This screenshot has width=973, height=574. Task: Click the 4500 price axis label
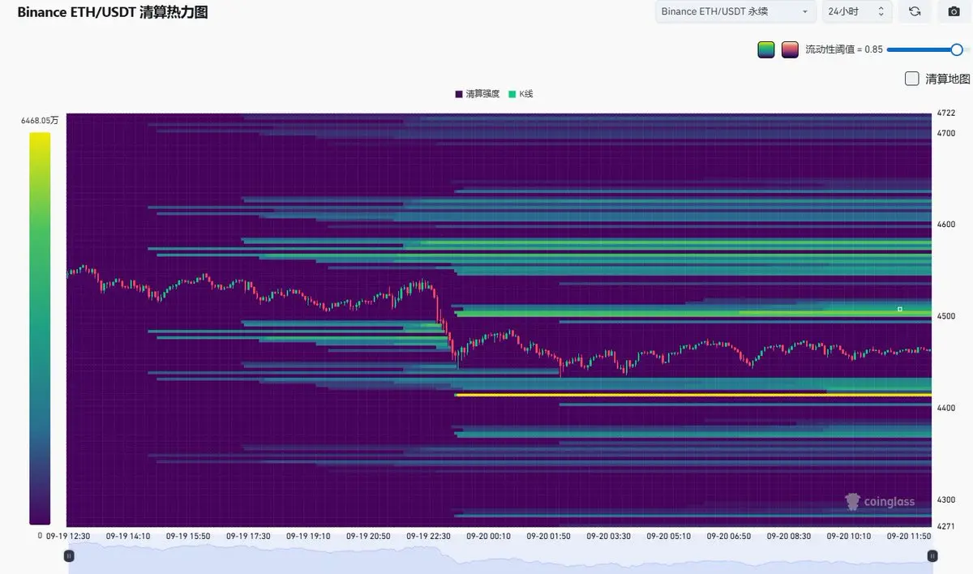click(x=946, y=316)
